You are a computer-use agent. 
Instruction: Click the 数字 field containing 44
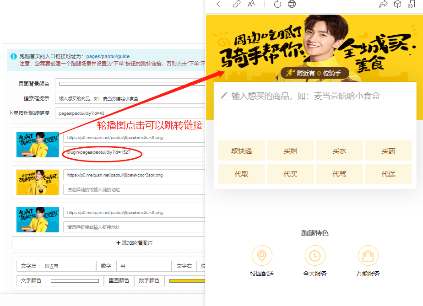click(144, 266)
